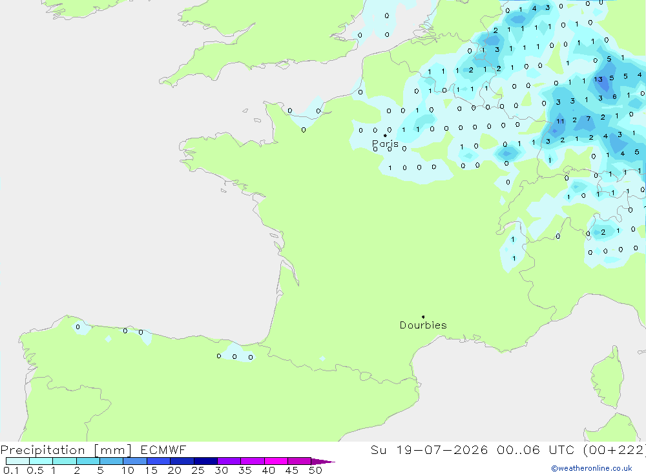Open the weatheronline.co.uk copyright link
Viewport: 646px width, 474px height.
point(592,468)
